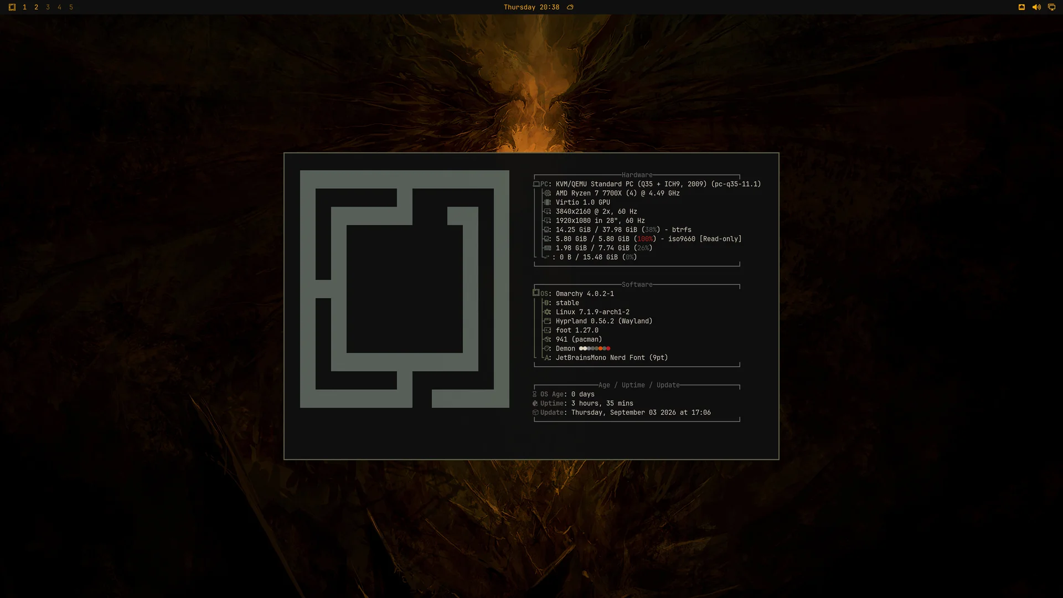Switch to workspace 4
This screenshot has height=598, width=1063.
[x=59, y=7]
